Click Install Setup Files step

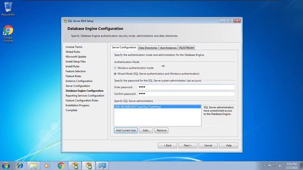[75, 61]
